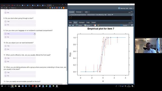This screenshot has width=162, height=91.
Task: Click question 13 text about the bus
Action: click(22, 81)
